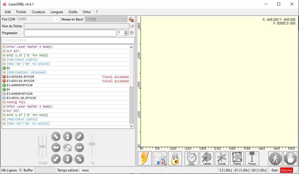Decrease the repeat count stepper
The width and height of the screenshot is (299, 174).
[x=126, y=34]
